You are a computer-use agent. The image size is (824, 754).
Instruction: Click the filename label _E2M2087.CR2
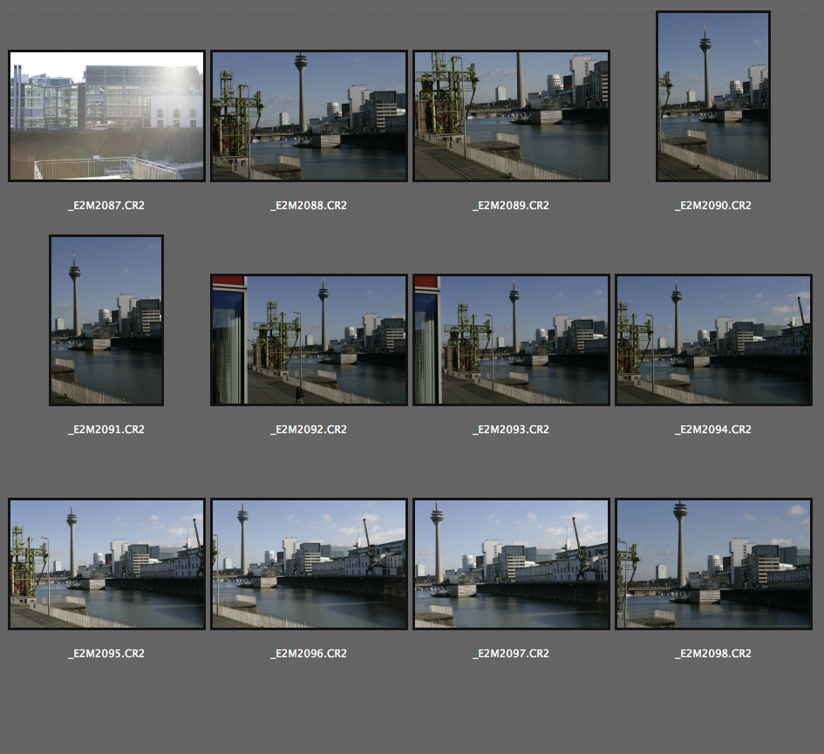click(x=106, y=206)
